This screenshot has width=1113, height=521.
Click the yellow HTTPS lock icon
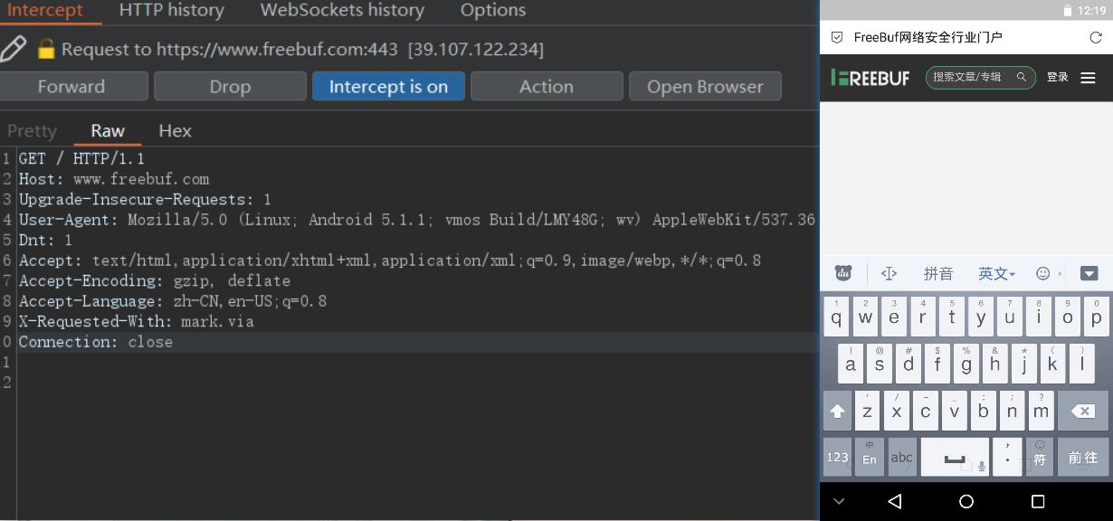pos(46,49)
